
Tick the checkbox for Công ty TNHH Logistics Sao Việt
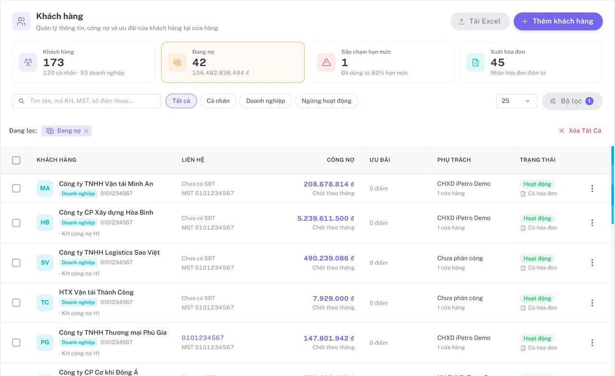click(16, 263)
